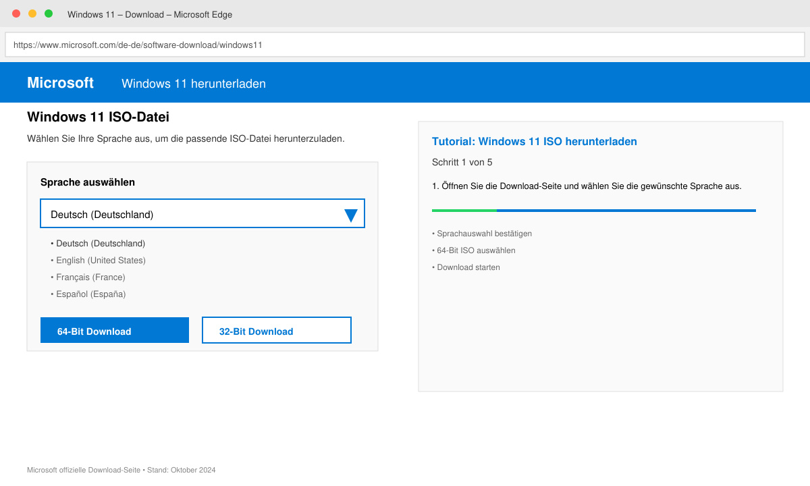The image size is (810, 486).
Task: Click the blue dropdown arrow triangle
Action: click(351, 215)
